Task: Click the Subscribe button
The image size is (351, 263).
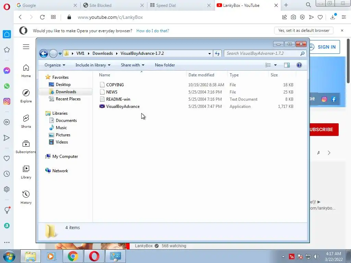Action: pos(324,129)
